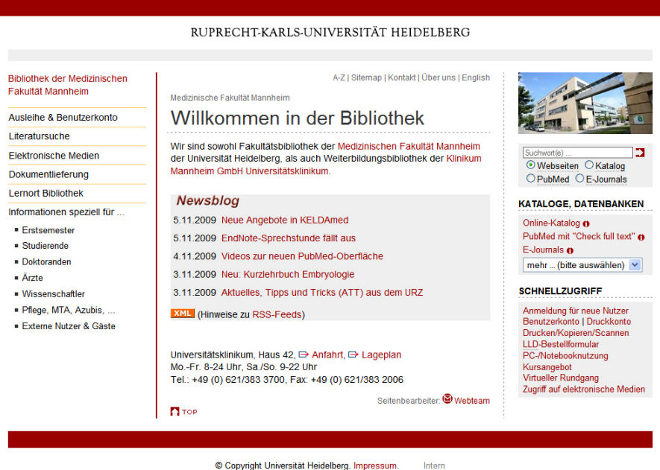
Task: Switch to the English version link
Action: point(476,77)
